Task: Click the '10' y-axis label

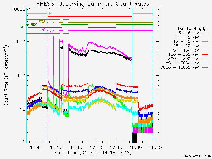Action: click(23, 109)
